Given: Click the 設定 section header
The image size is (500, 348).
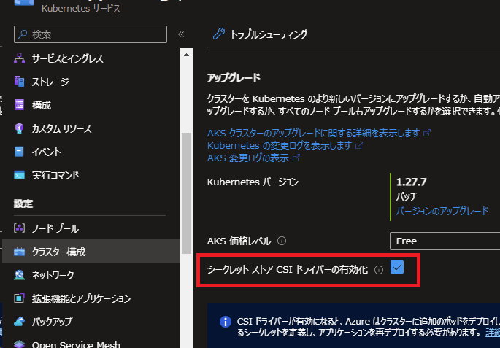Looking at the screenshot, I should point(23,204).
